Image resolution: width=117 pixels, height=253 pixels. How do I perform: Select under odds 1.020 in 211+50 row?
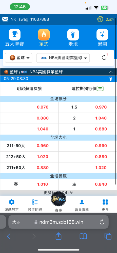tap(101, 168)
